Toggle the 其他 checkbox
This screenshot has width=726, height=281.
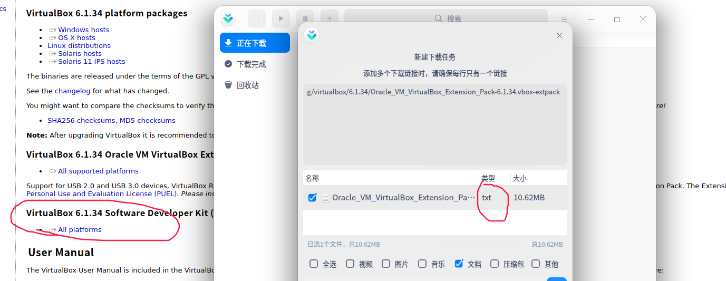coord(536,264)
